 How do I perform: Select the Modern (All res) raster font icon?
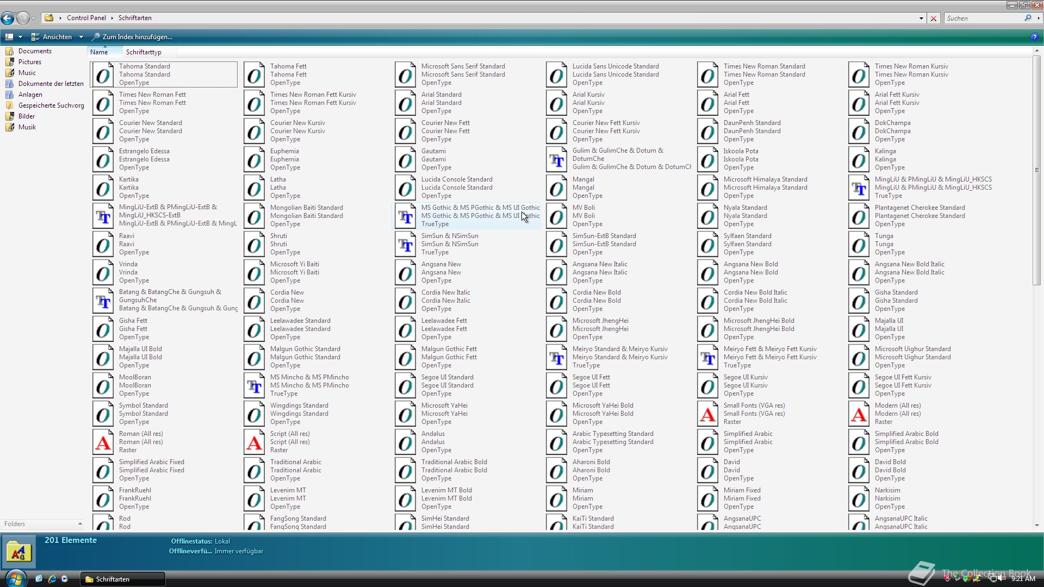point(859,414)
